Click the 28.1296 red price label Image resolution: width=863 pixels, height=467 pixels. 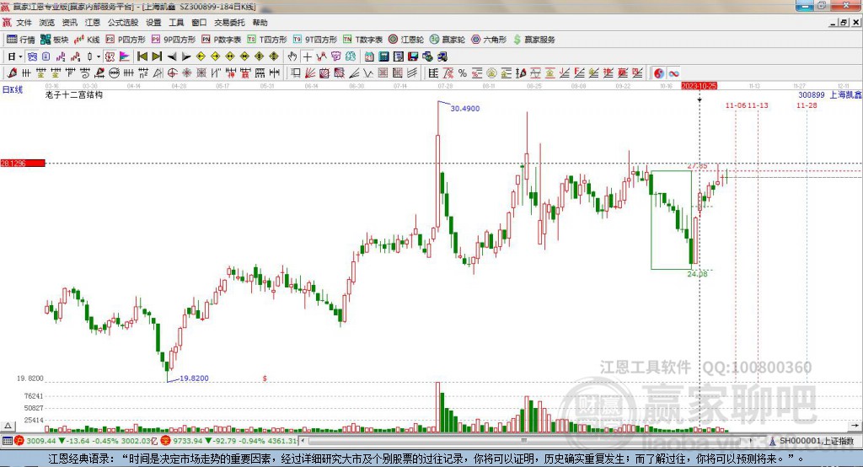tap(23, 163)
